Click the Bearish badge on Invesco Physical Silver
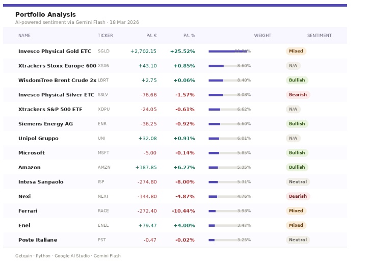 (298, 95)
